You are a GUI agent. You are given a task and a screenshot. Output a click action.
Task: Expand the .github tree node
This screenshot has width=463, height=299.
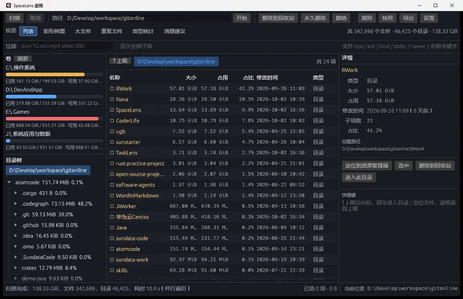pyautogui.click(x=16, y=225)
